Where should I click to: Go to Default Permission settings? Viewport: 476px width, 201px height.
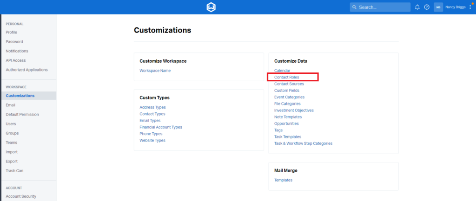click(x=22, y=115)
